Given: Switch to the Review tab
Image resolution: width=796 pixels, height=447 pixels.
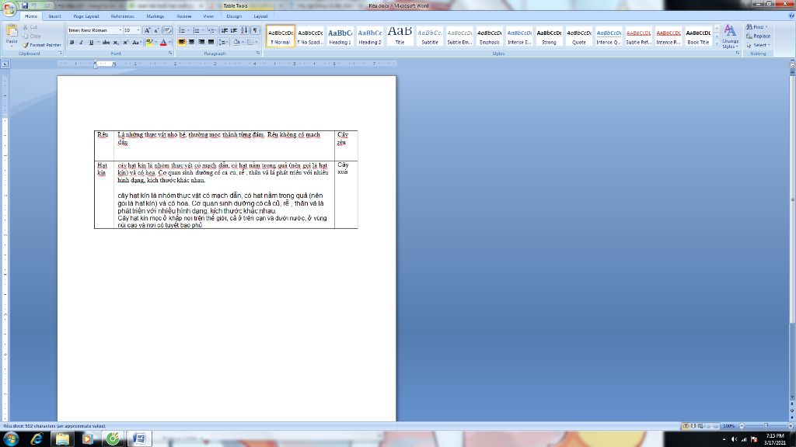Looking at the screenshot, I should (x=183, y=16).
